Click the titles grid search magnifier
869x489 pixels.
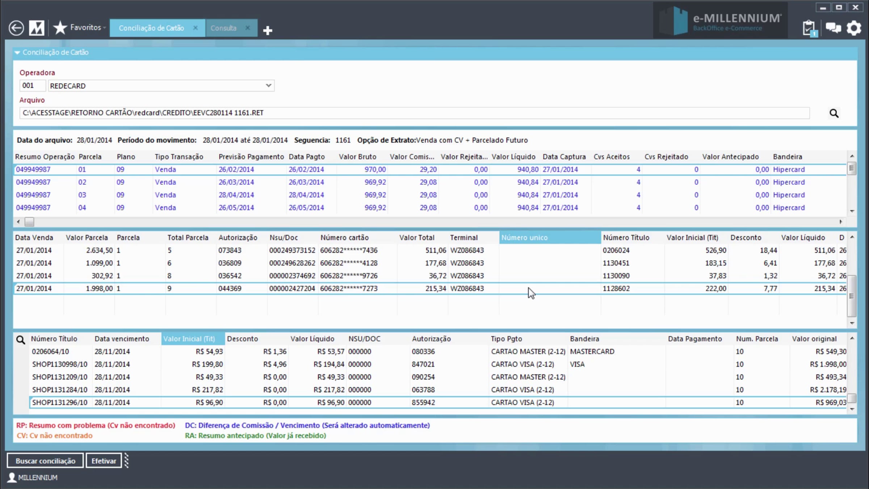[x=21, y=339]
